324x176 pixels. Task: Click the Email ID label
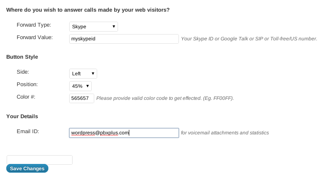tap(28, 131)
